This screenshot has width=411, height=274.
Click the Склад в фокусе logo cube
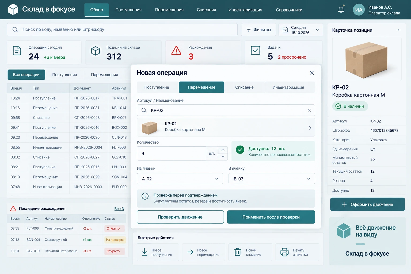pyautogui.click(x=13, y=9)
